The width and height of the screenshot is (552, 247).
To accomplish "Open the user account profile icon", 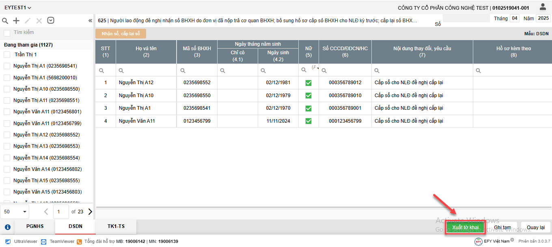I will pyautogui.click(x=543, y=7).
